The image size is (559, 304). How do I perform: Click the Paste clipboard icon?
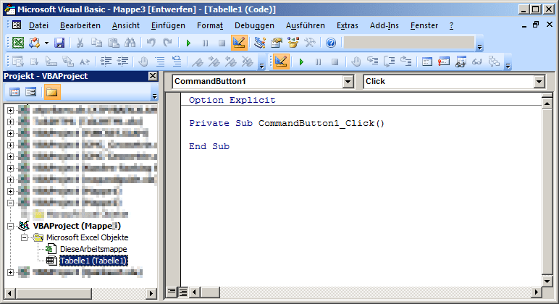point(114,43)
